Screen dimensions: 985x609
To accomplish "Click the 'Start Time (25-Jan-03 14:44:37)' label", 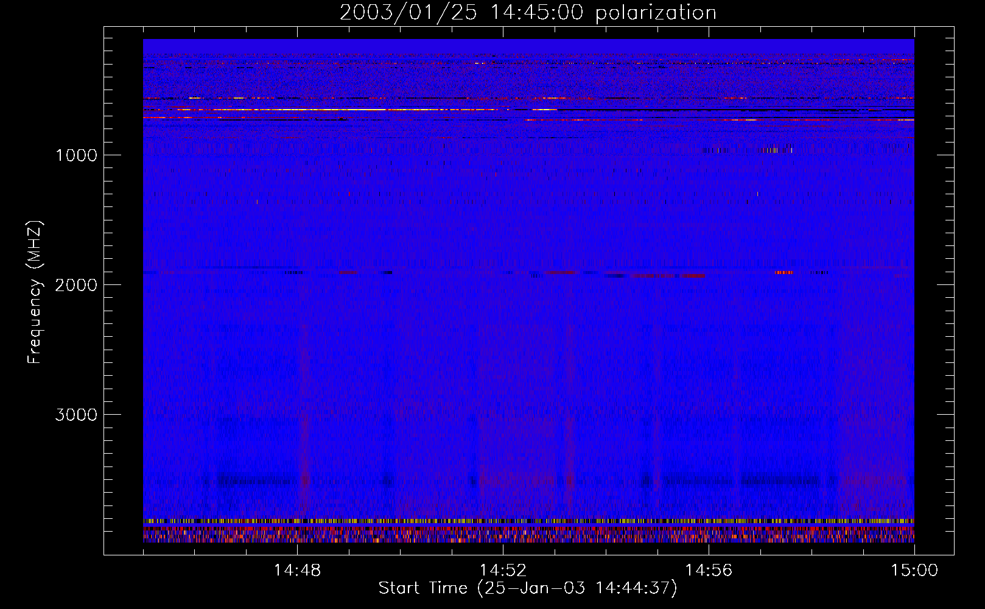I will (528, 588).
